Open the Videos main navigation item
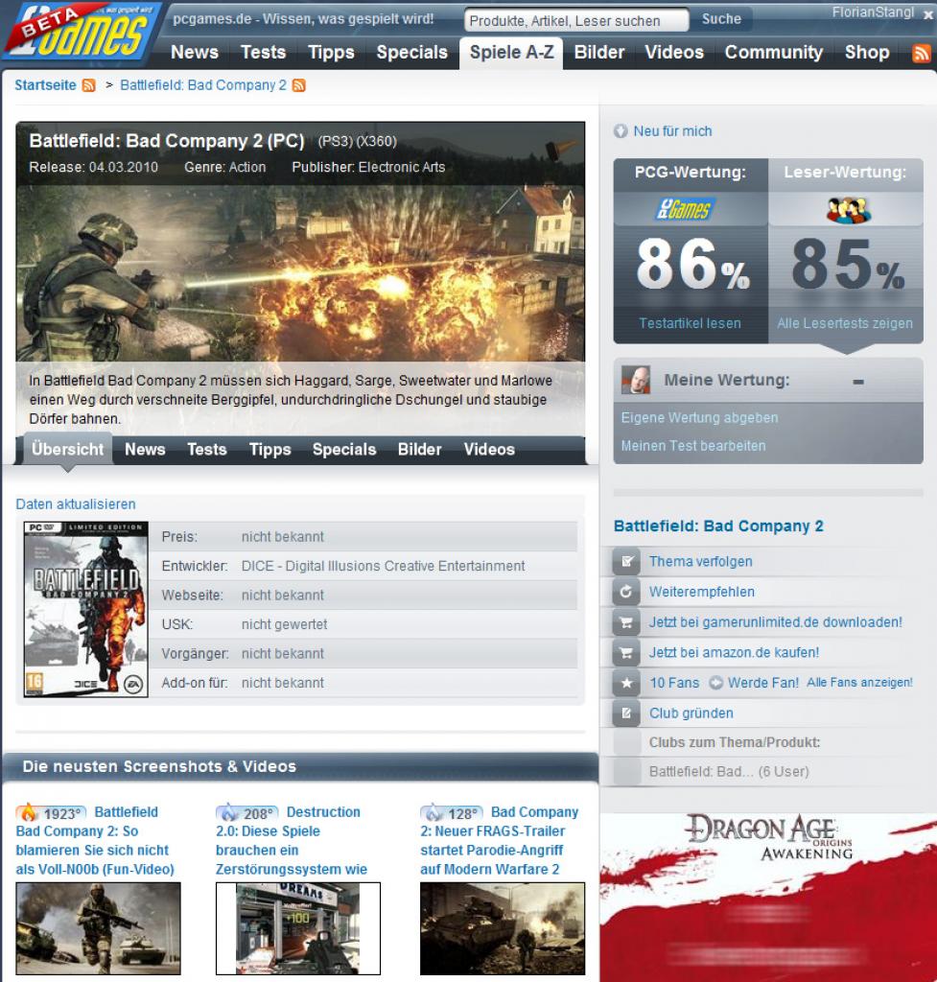This screenshot has width=937, height=982. (x=674, y=53)
